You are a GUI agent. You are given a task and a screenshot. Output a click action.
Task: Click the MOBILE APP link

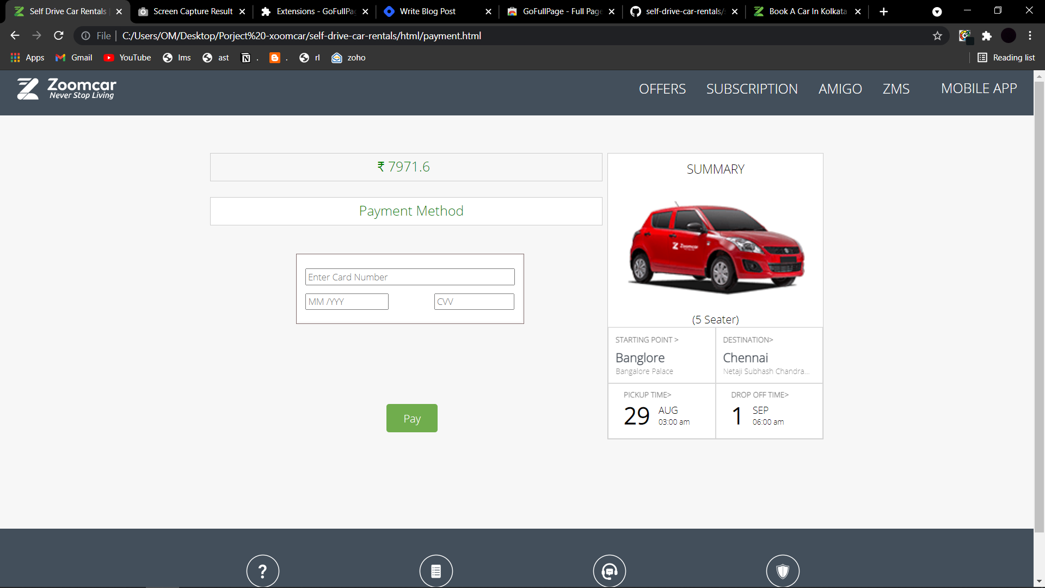[x=979, y=89]
